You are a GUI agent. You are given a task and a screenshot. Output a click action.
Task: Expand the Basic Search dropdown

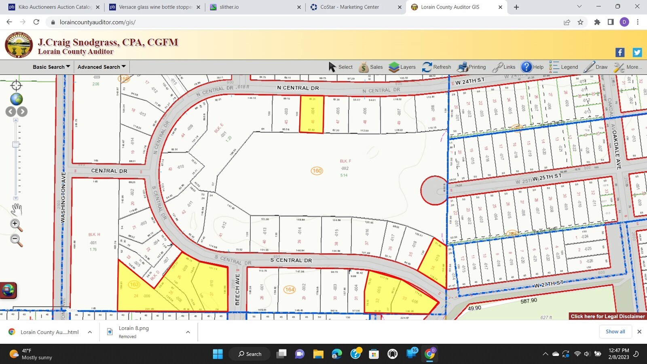click(x=51, y=67)
